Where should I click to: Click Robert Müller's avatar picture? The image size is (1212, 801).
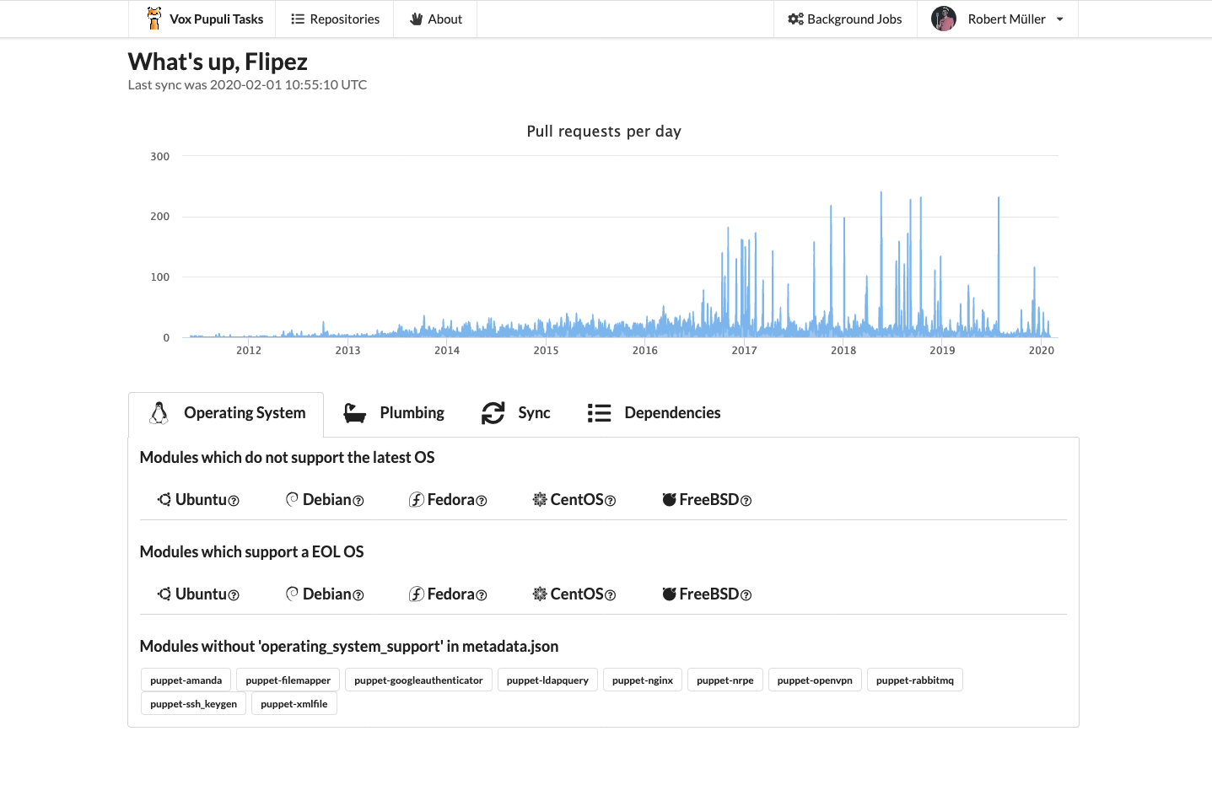[x=943, y=19]
